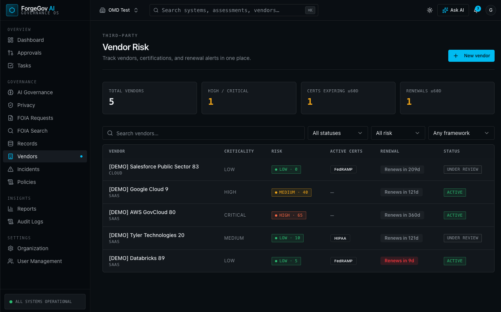Click the HIGH · 65 risk badge

[x=289, y=215]
